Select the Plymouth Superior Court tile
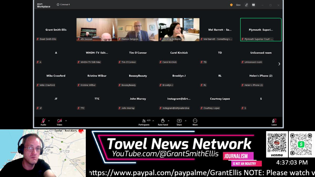 click(x=261, y=30)
